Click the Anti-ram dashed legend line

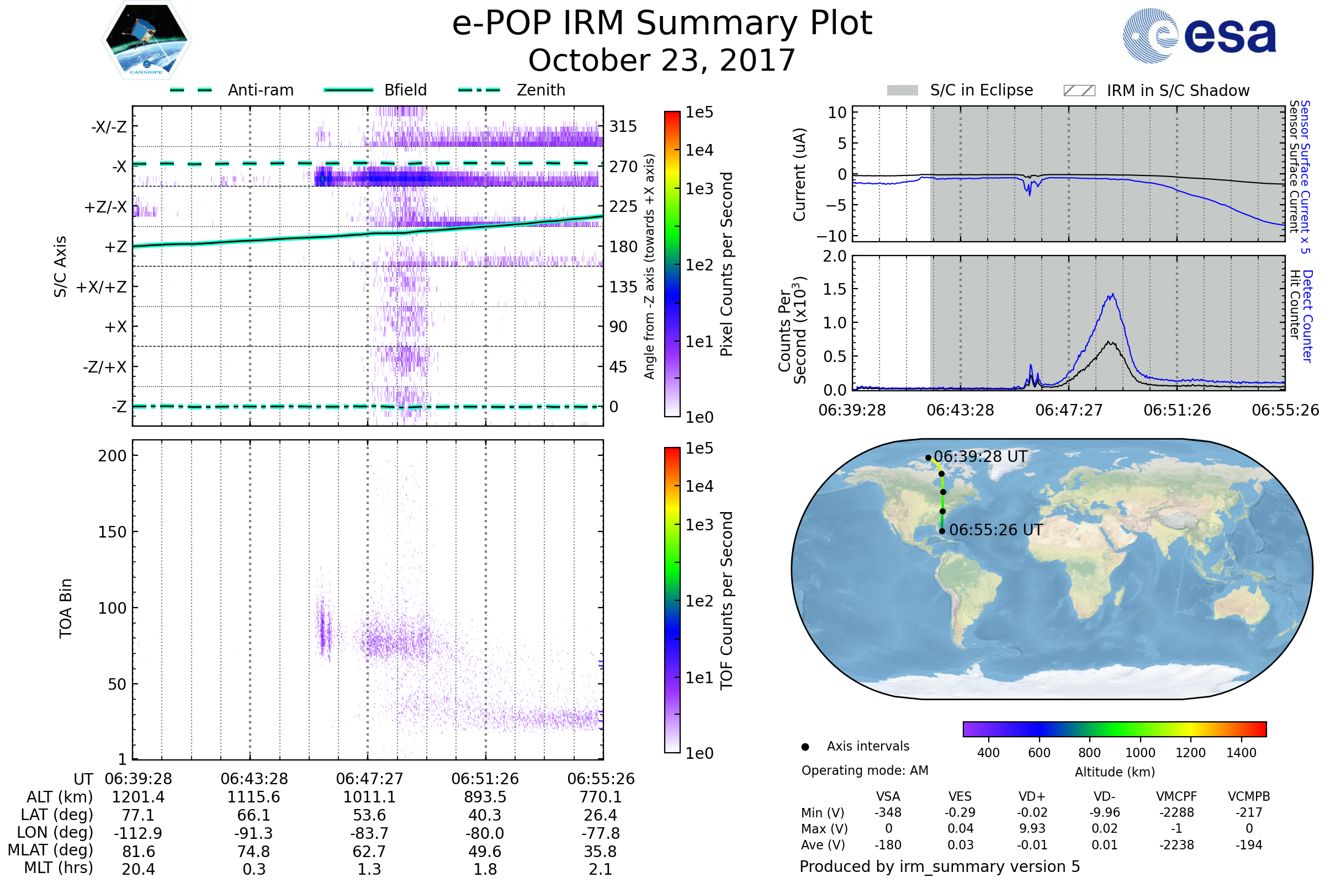192,90
